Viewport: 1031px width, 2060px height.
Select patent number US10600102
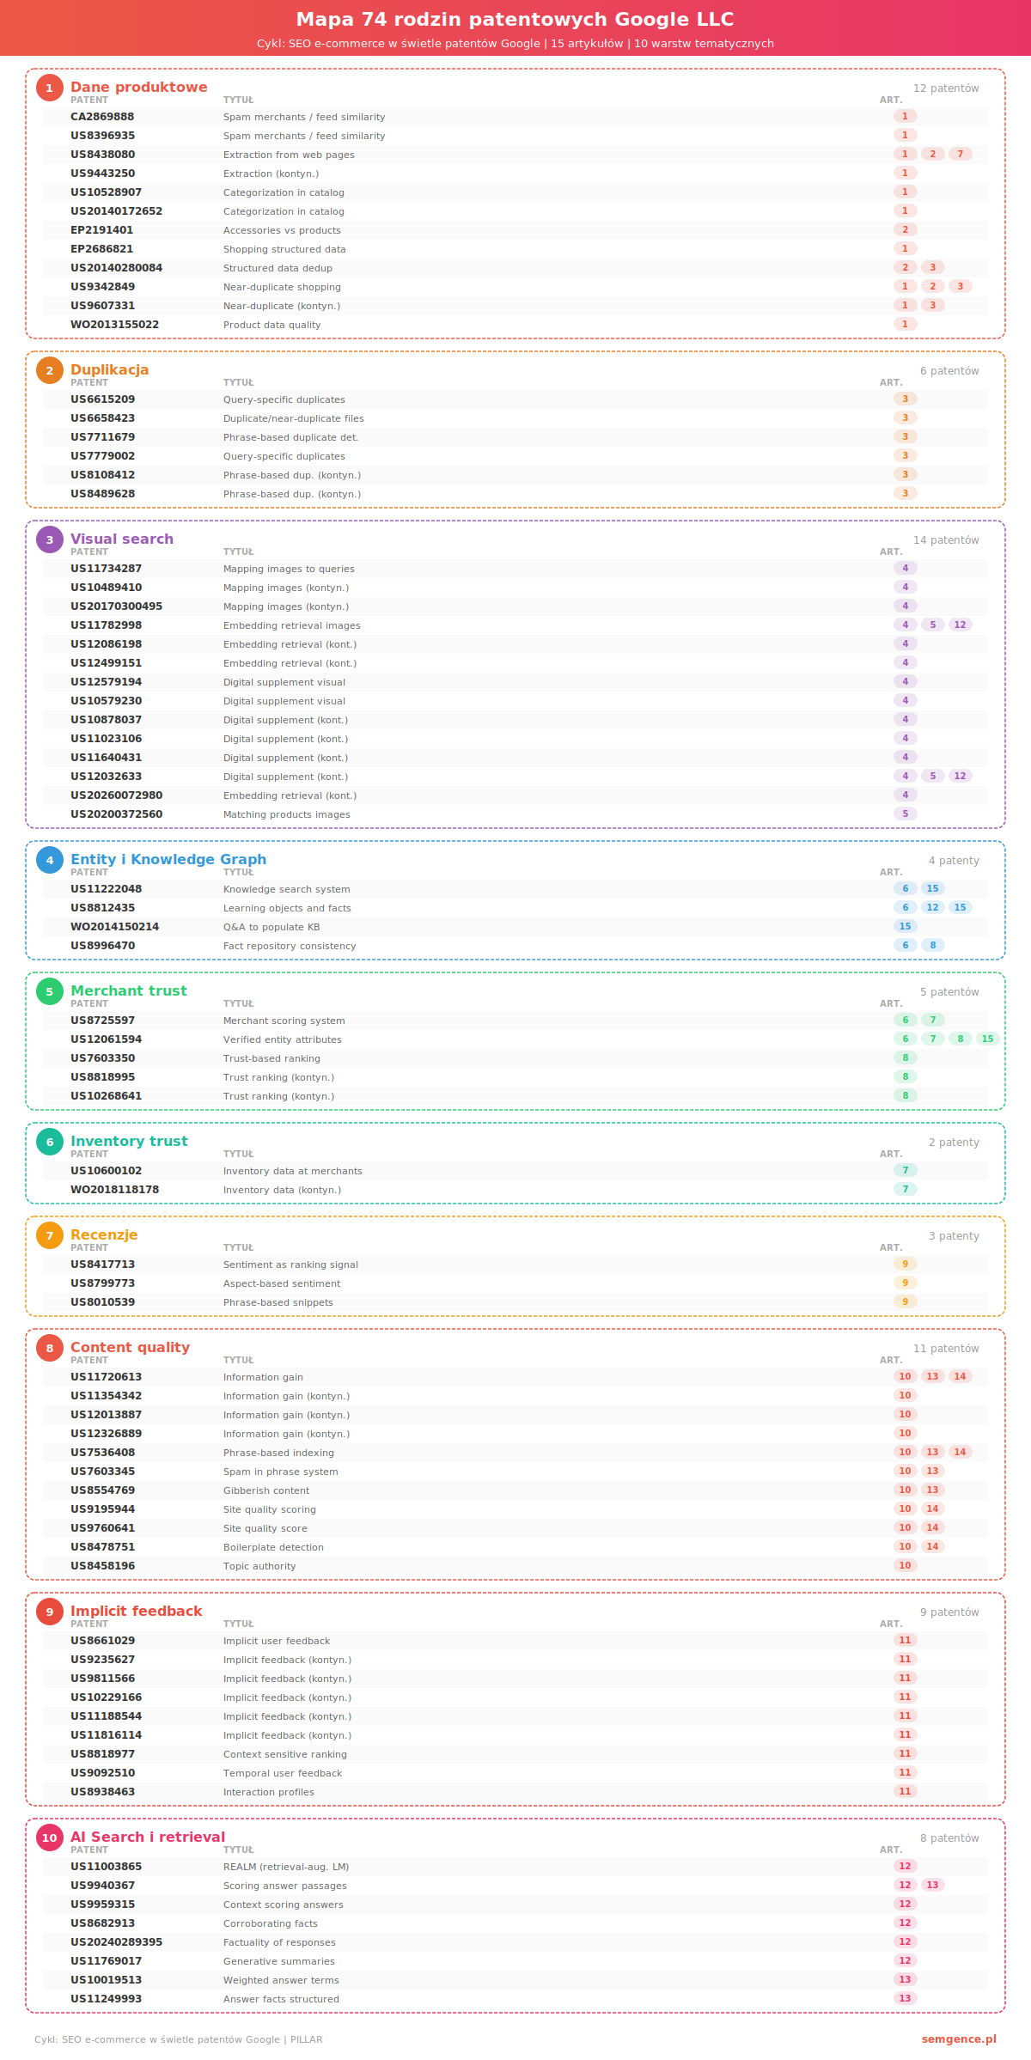point(106,1171)
